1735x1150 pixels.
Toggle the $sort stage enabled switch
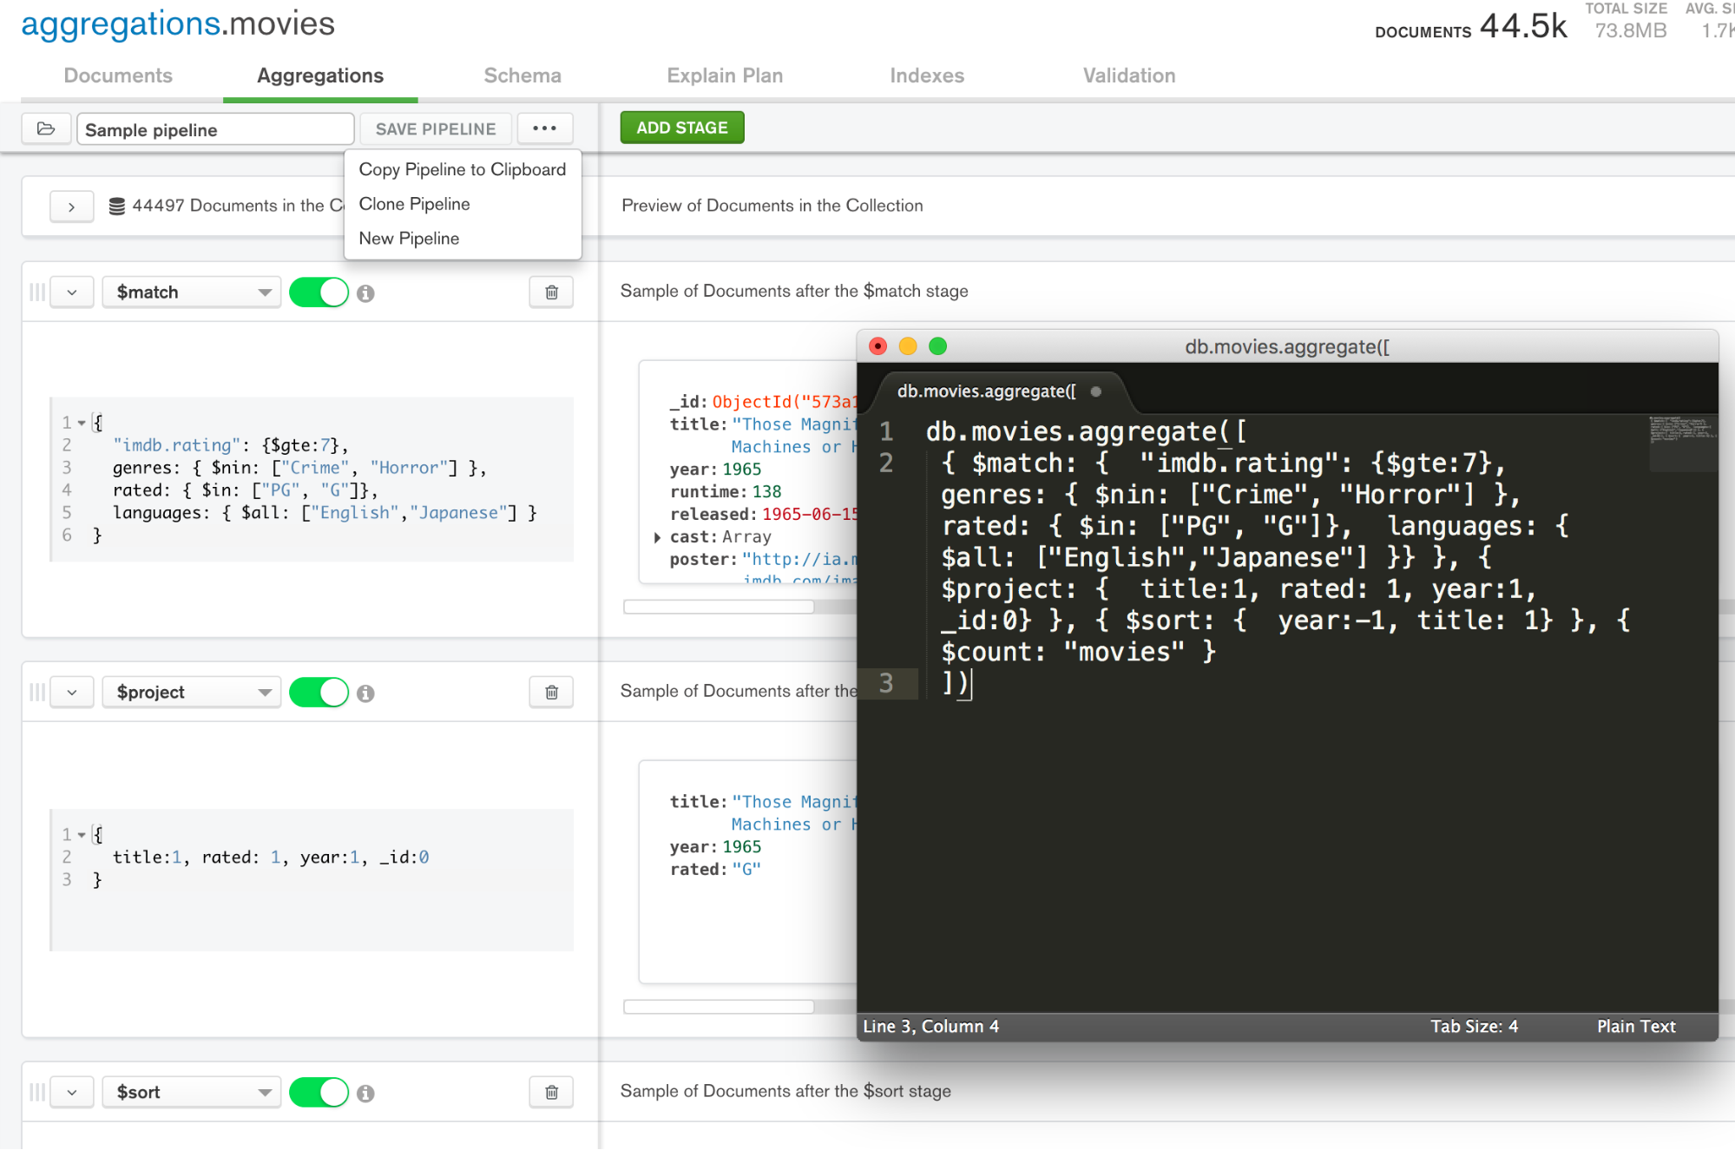tap(319, 1091)
